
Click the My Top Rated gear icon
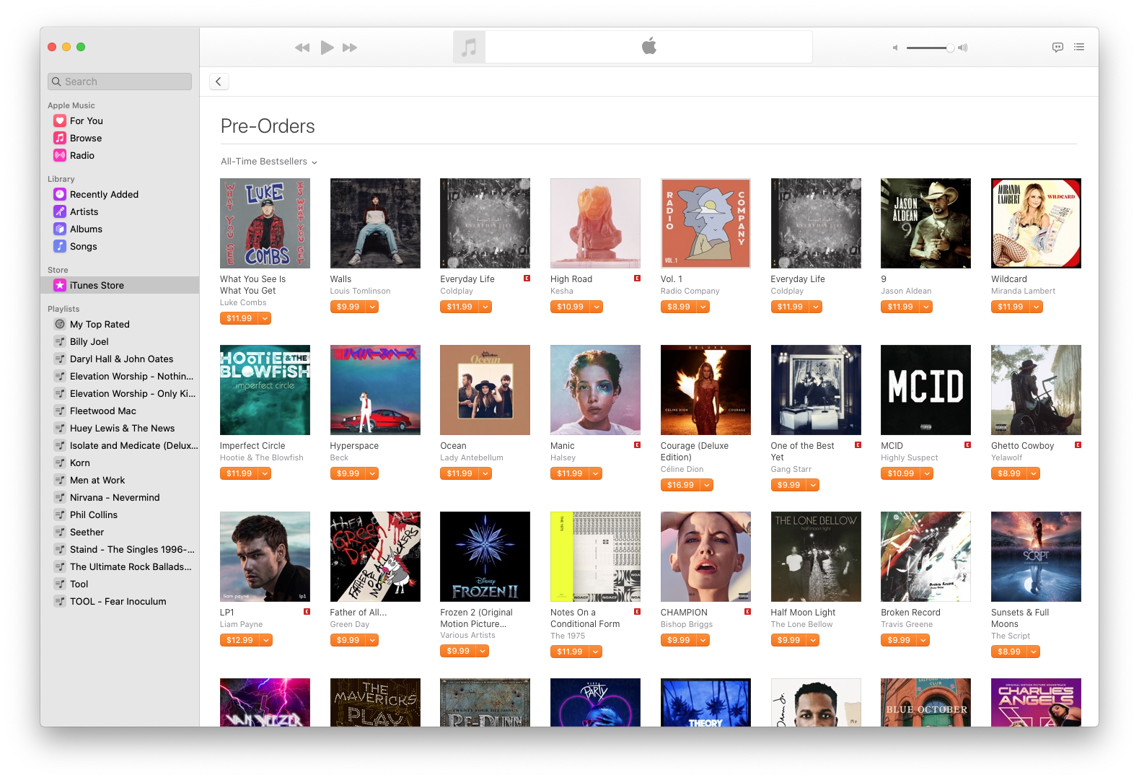60,325
